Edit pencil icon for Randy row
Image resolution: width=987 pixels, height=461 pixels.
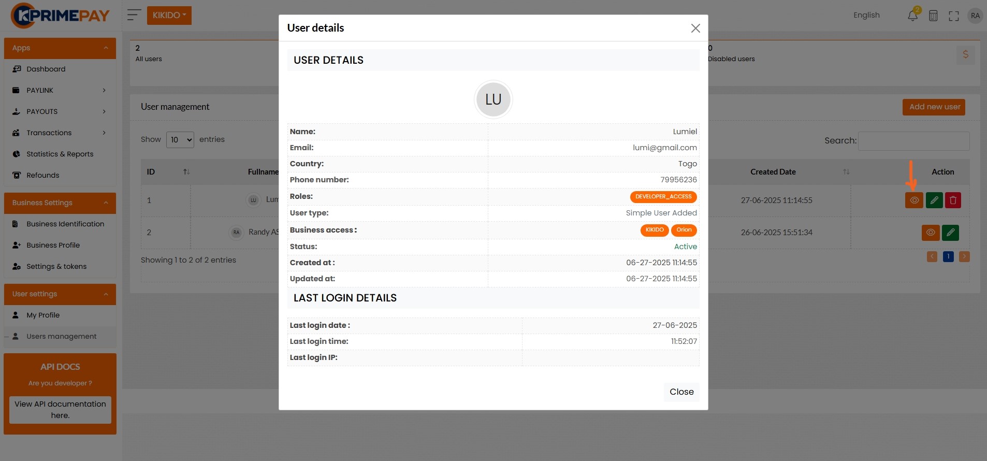pyautogui.click(x=951, y=233)
